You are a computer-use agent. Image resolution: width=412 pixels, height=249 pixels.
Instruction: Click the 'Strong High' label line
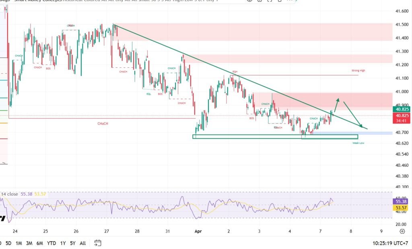coord(358,71)
